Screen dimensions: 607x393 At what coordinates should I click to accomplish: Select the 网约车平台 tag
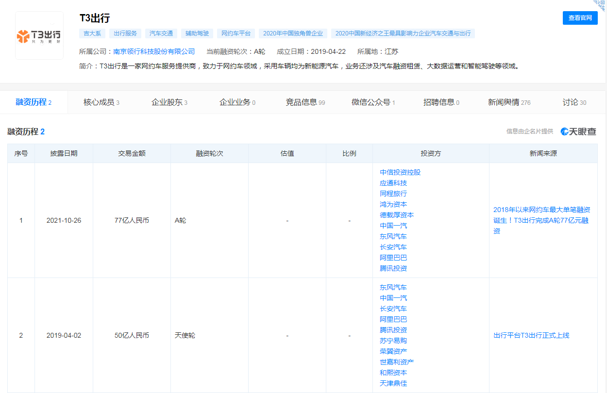coord(236,33)
